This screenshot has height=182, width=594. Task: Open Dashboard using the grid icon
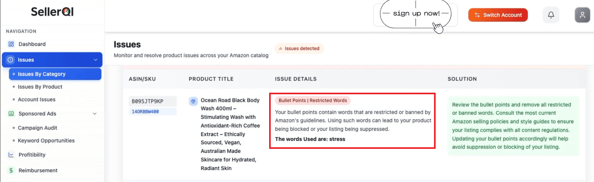click(x=11, y=44)
